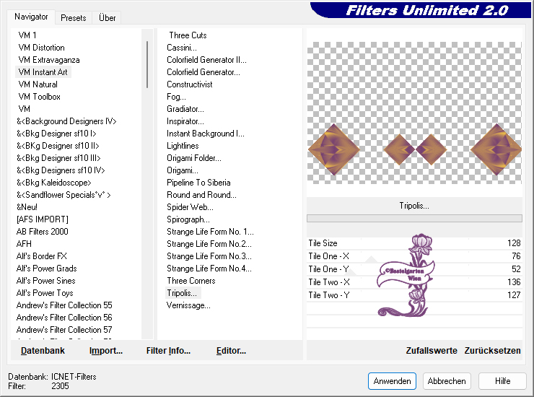
Task: Select &<Bkg Kaleidoscope> category
Action: 54,183
